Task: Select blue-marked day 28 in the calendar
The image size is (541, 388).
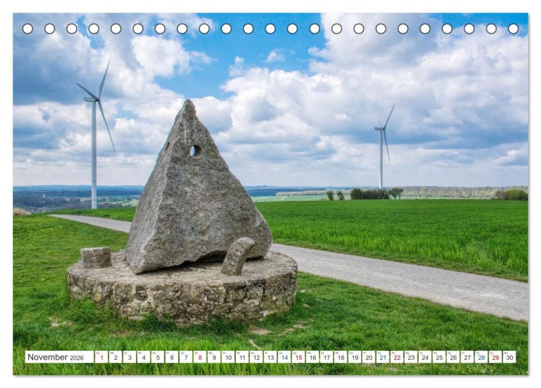Action: pos(481,357)
